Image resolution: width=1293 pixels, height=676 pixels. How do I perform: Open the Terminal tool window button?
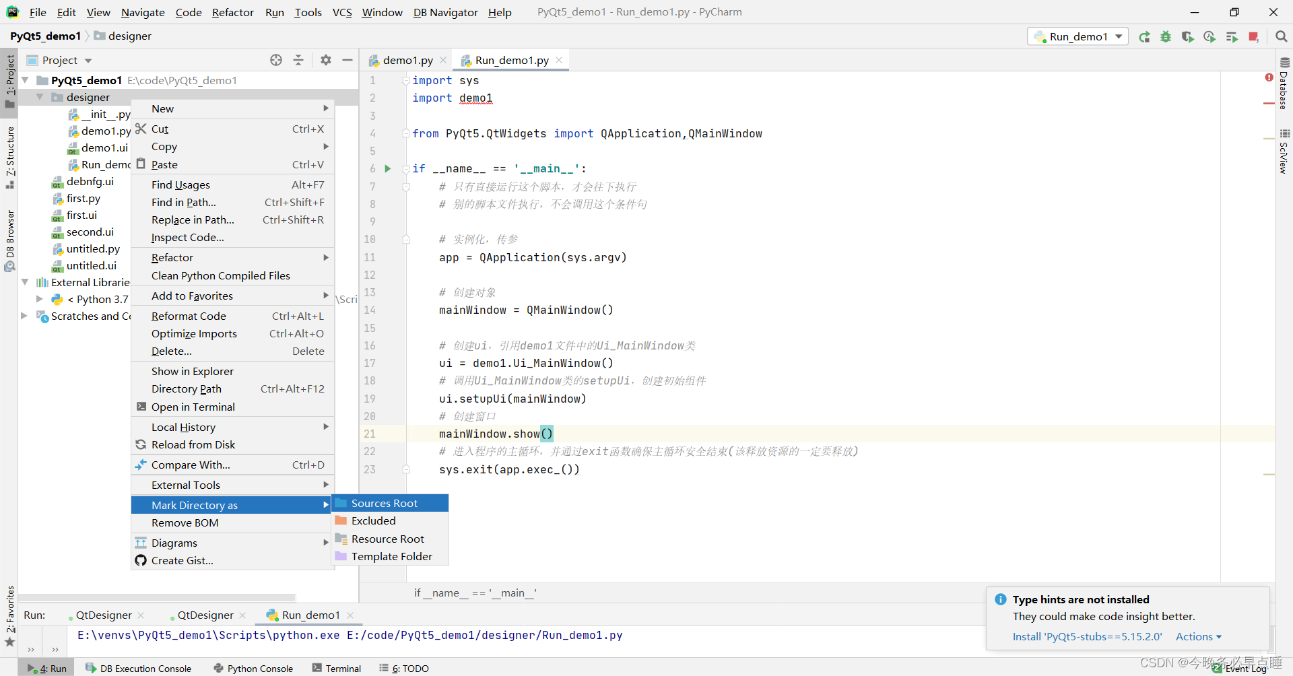pos(337,668)
